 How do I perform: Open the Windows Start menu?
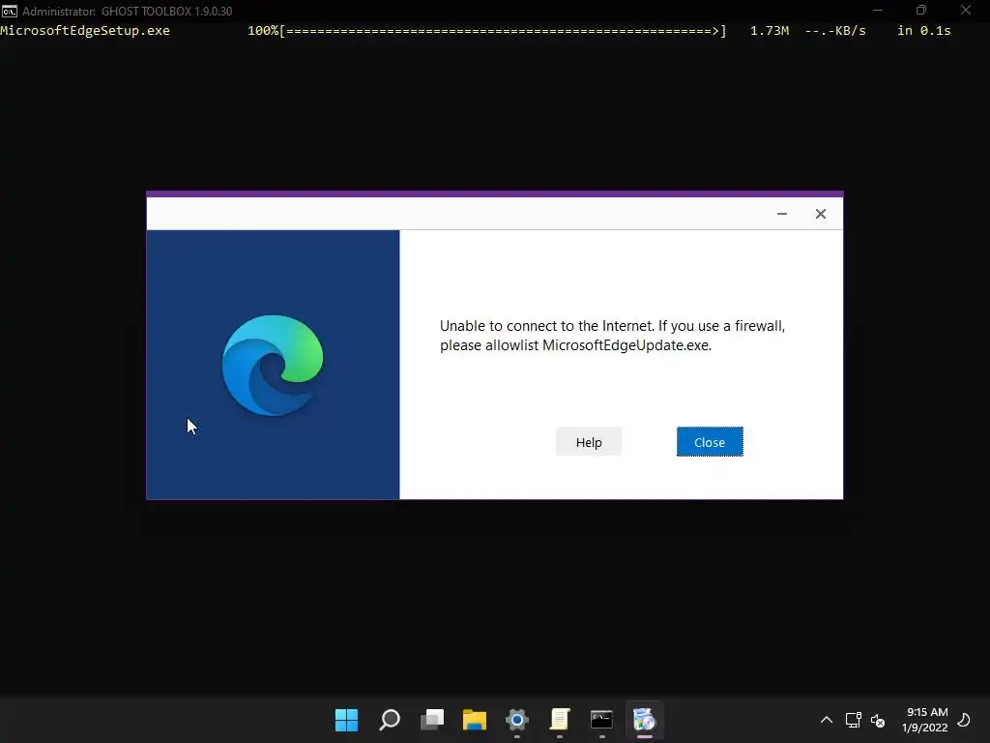point(346,720)
